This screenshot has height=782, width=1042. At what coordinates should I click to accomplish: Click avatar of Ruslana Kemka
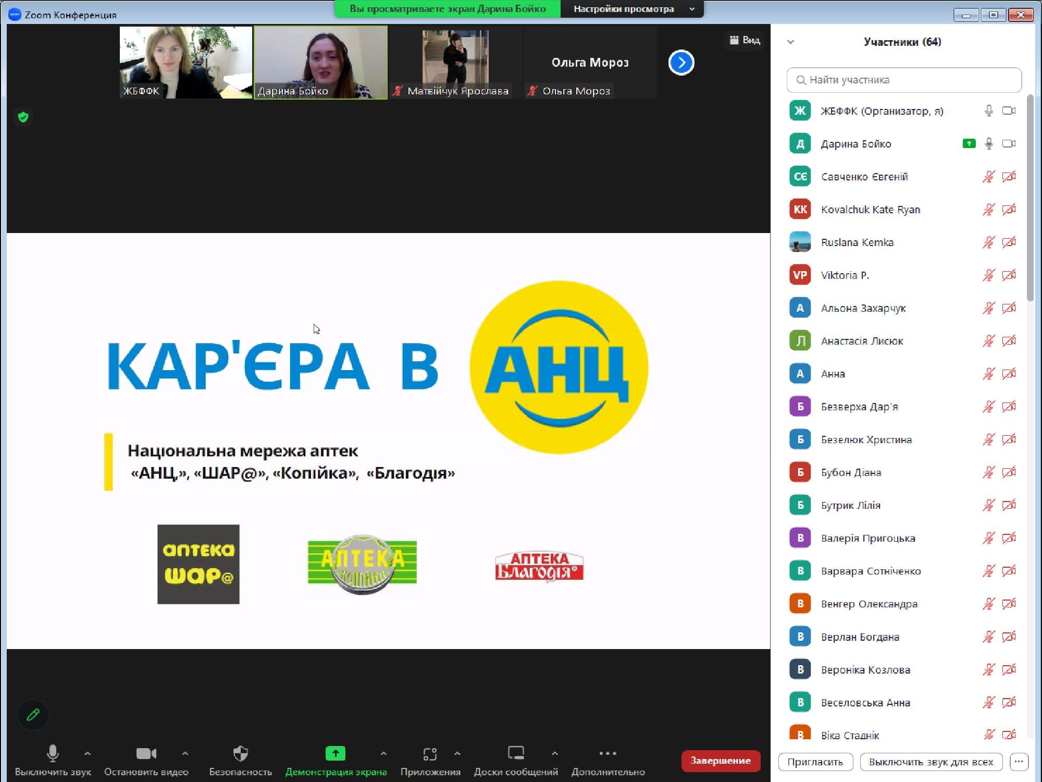pos(800,242)
